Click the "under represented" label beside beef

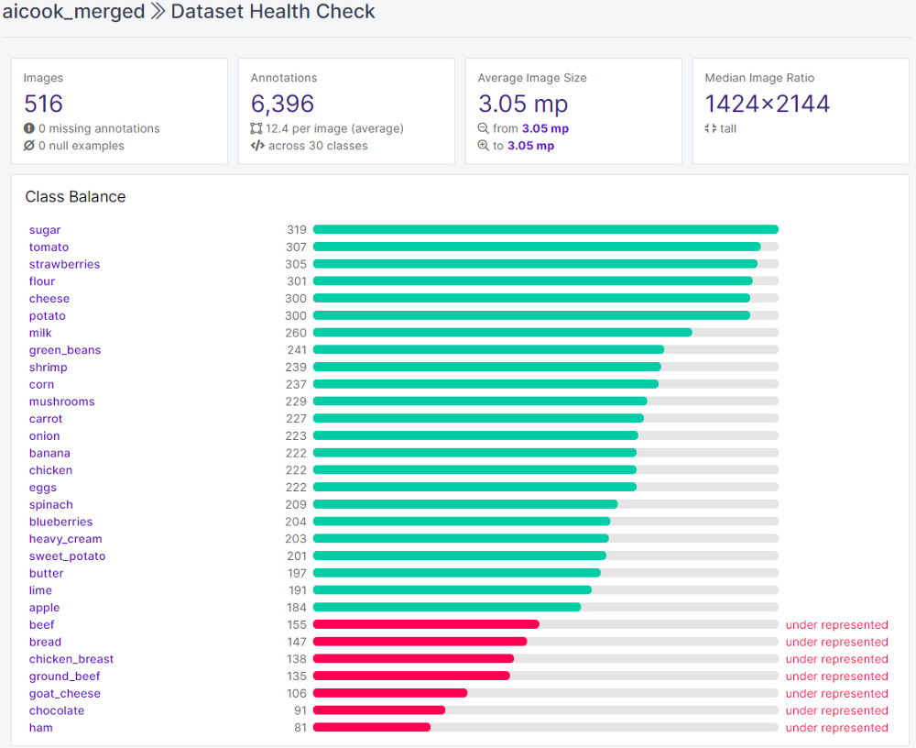click(836, 624)
